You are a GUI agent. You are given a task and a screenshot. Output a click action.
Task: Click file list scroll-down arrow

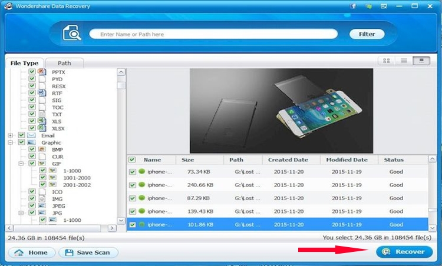pos(433,228)
